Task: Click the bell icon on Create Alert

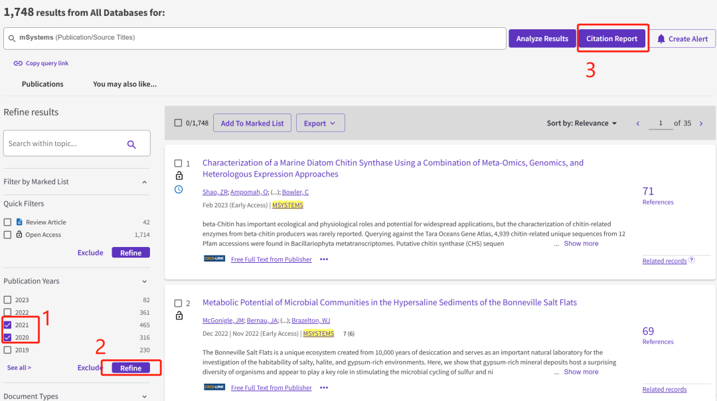Action: (x=661, y=39)
